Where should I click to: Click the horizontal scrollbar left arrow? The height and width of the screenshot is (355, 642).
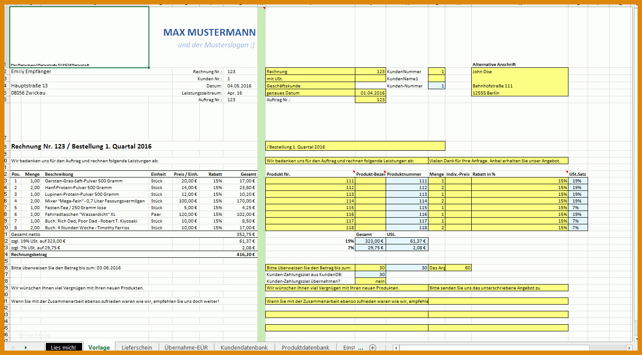(x=395, y=348)
